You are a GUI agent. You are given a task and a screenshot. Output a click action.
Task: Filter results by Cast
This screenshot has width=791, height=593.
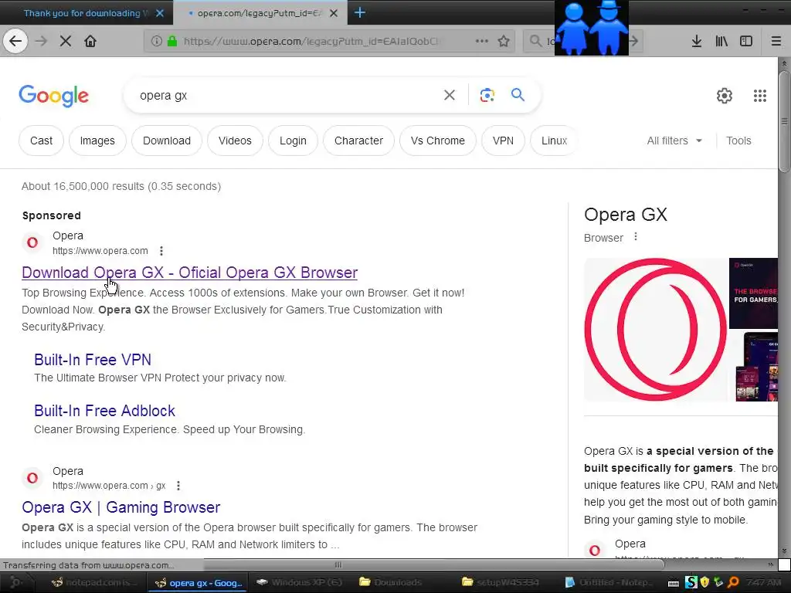(x=42, y=141)
